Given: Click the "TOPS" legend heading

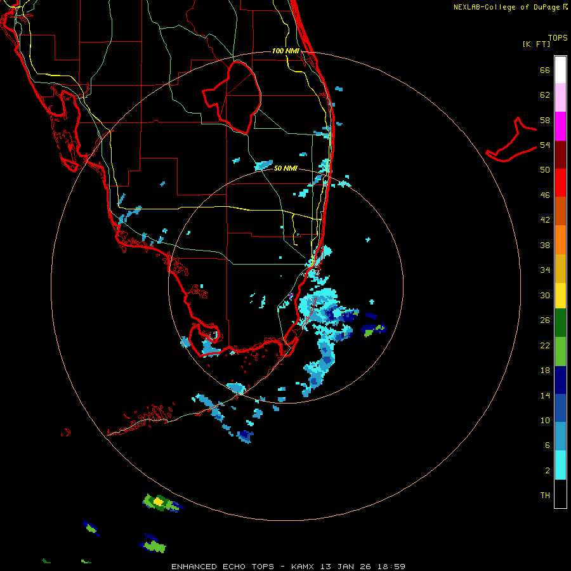Looking at the screenshot, I should click(x=558, y=38).
